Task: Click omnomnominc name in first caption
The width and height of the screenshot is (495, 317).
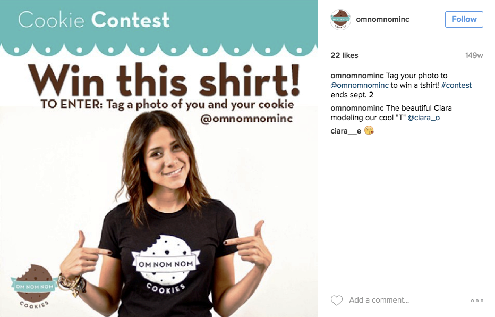Action: pyautogui.click(x=357, y=76)
